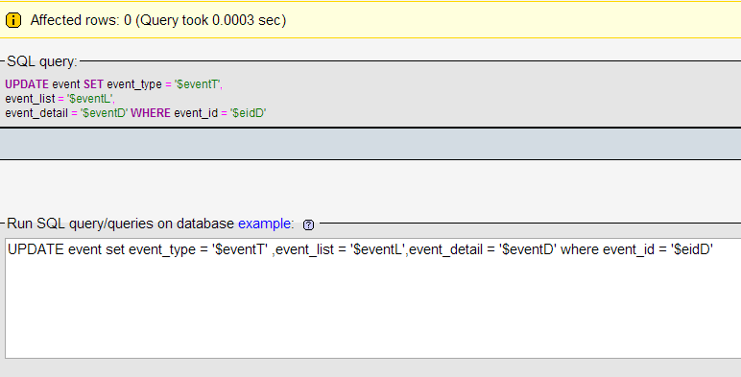Click 'Run SQL query/queries on database' label

click(121, 224)
